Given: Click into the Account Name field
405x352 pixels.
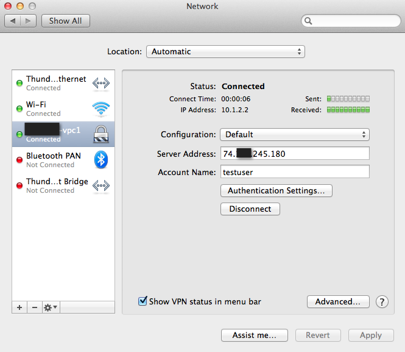Looking at the screenshot, I should coord(295,172).
